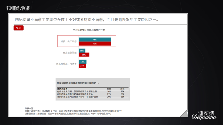This screenshot has height=125, width=223.
Task: Click the page-curl corner of the slide
Action: [184, 113]
